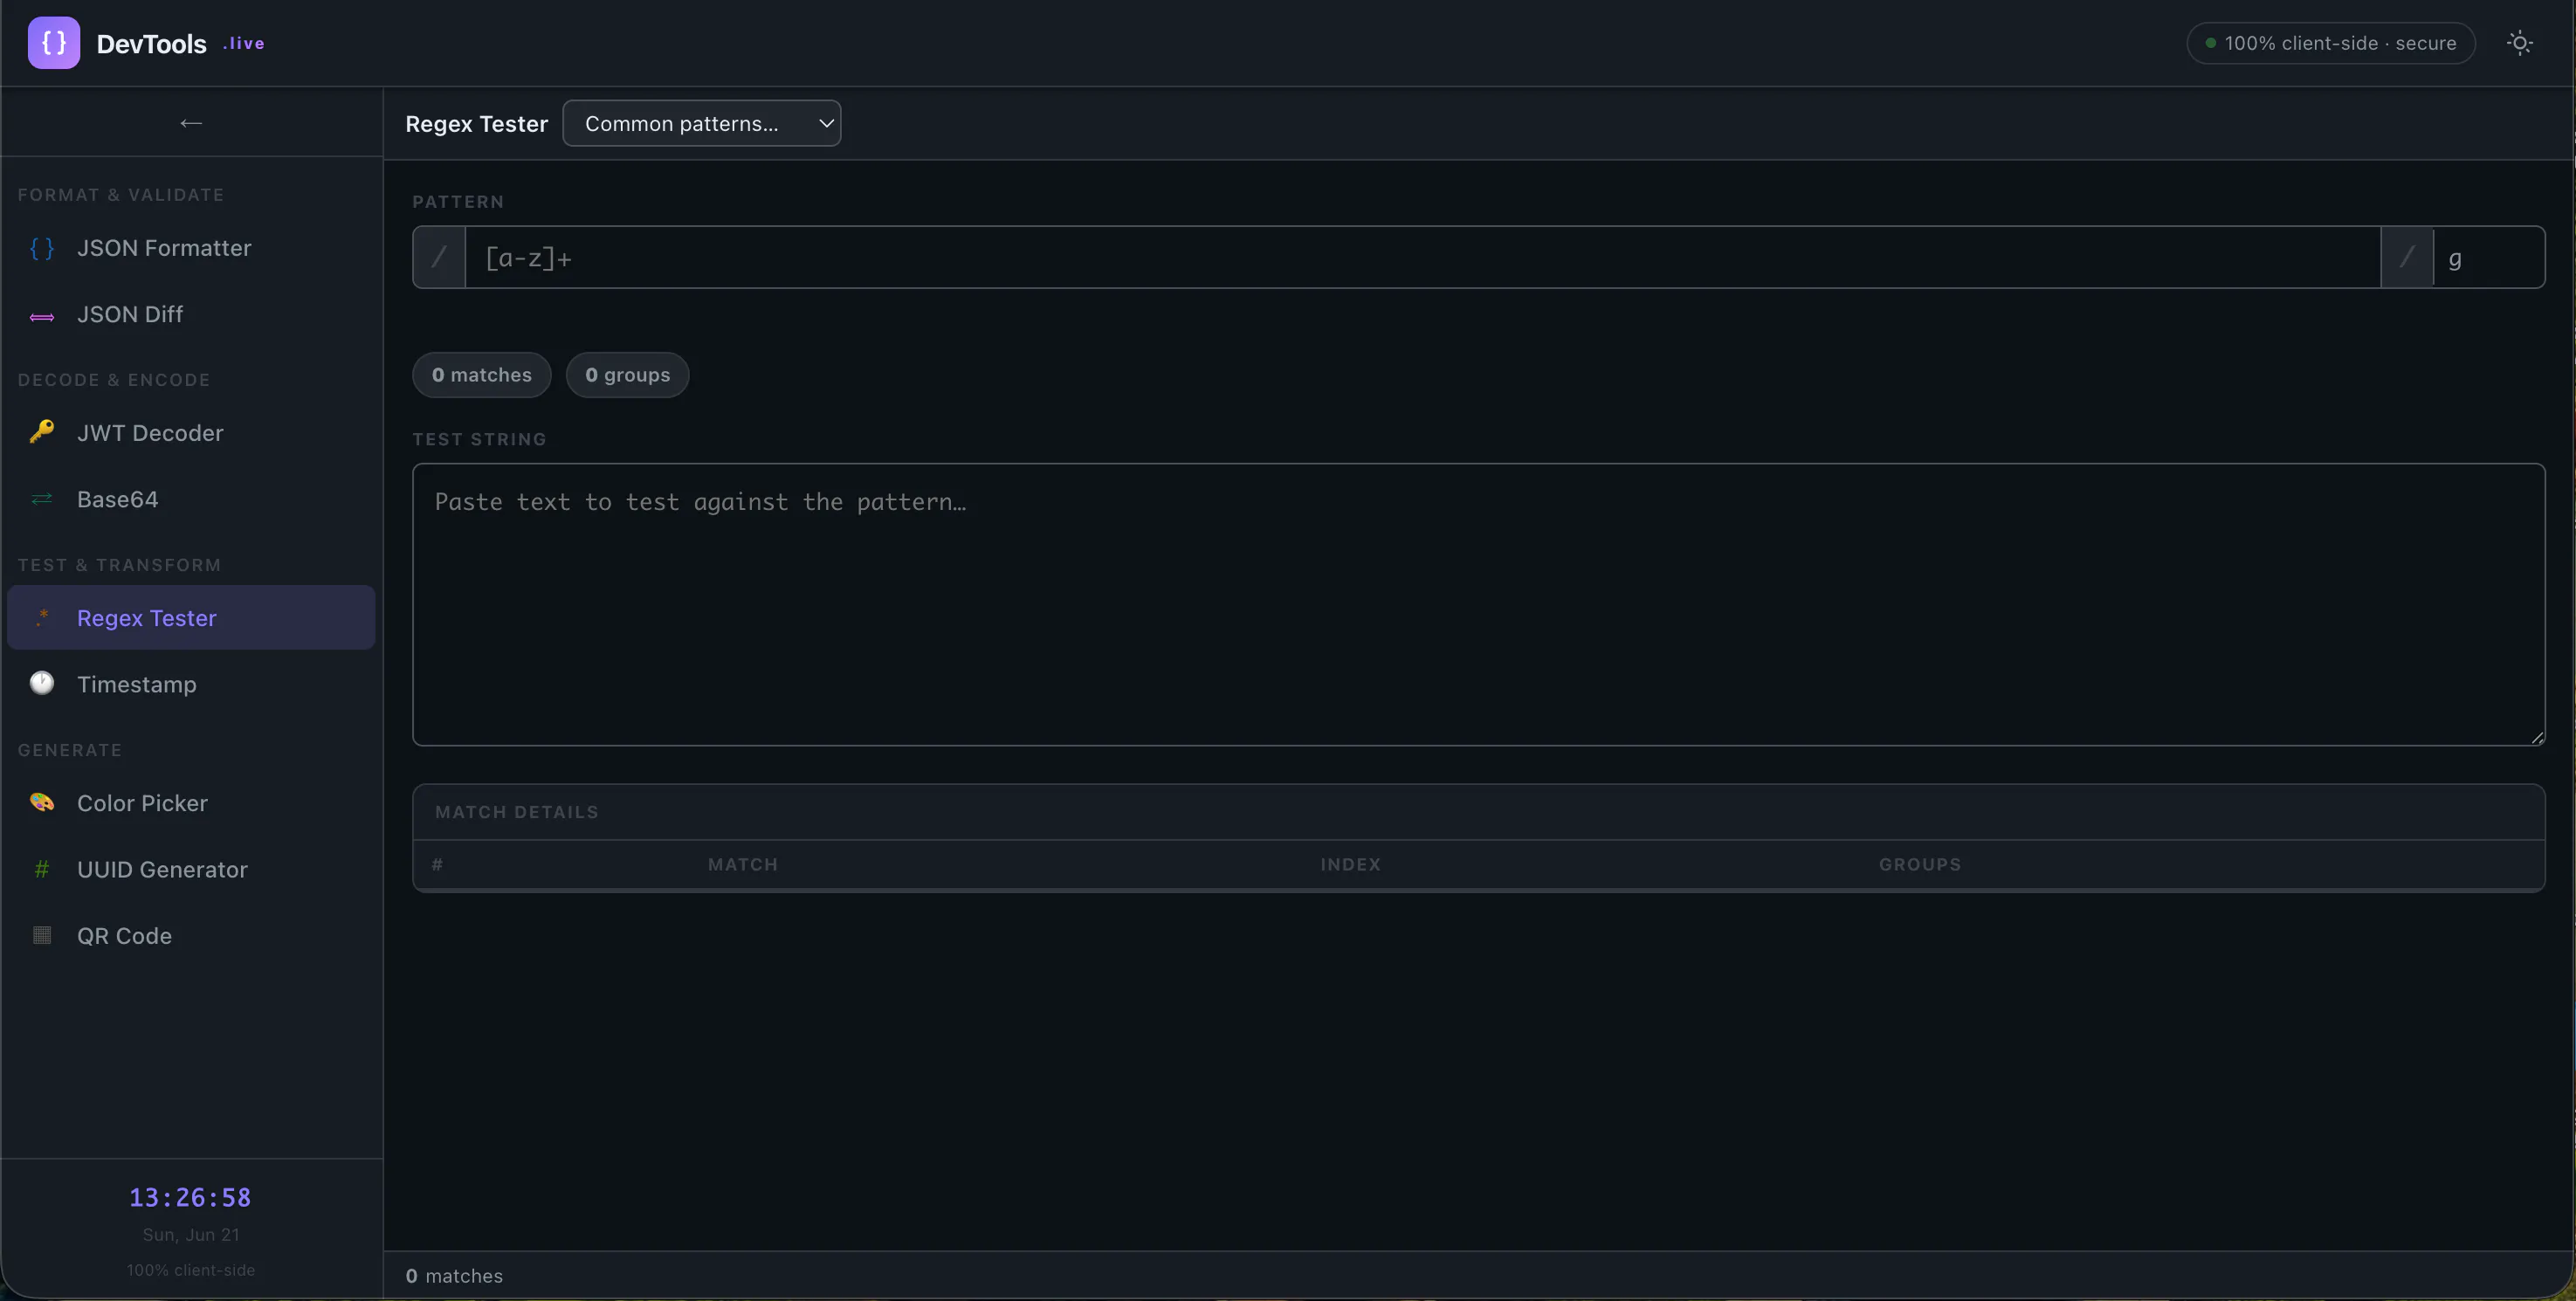Click the resize grip of test string box
The height and width of the screenshot is (1301, 2576).
point(2537,737)
